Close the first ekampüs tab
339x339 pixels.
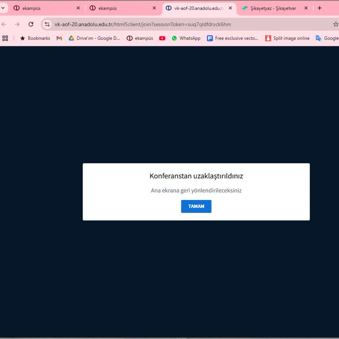coord(78,8)
